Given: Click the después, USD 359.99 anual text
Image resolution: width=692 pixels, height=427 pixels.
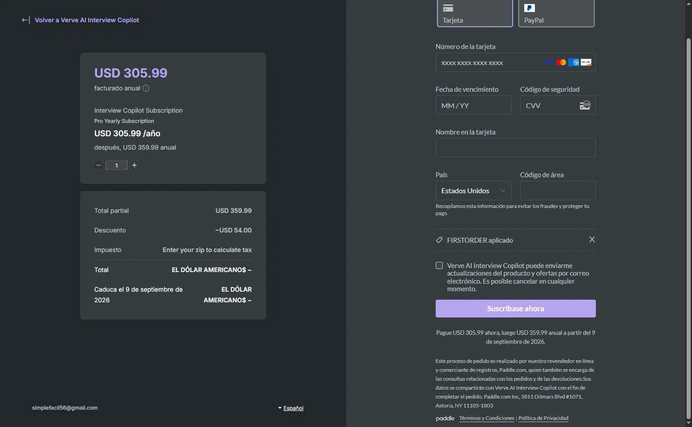Looking at the screenshot, I should (x=135, y=147).
